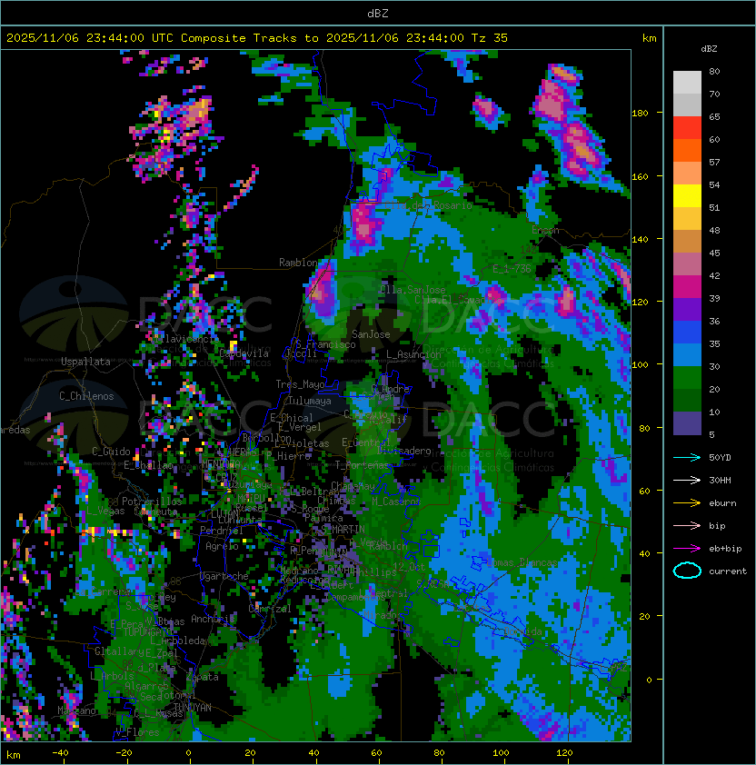Click the C_Guido place label

(x=111, y=452)
